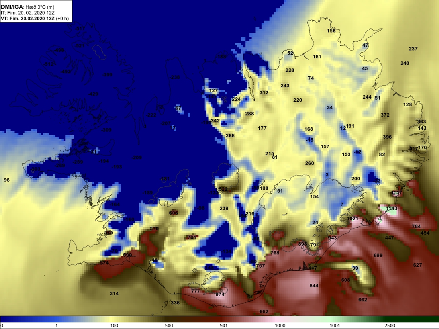Viewport: 439px width, 329px height.
Task: Click the map value 224
Action: 236,99
